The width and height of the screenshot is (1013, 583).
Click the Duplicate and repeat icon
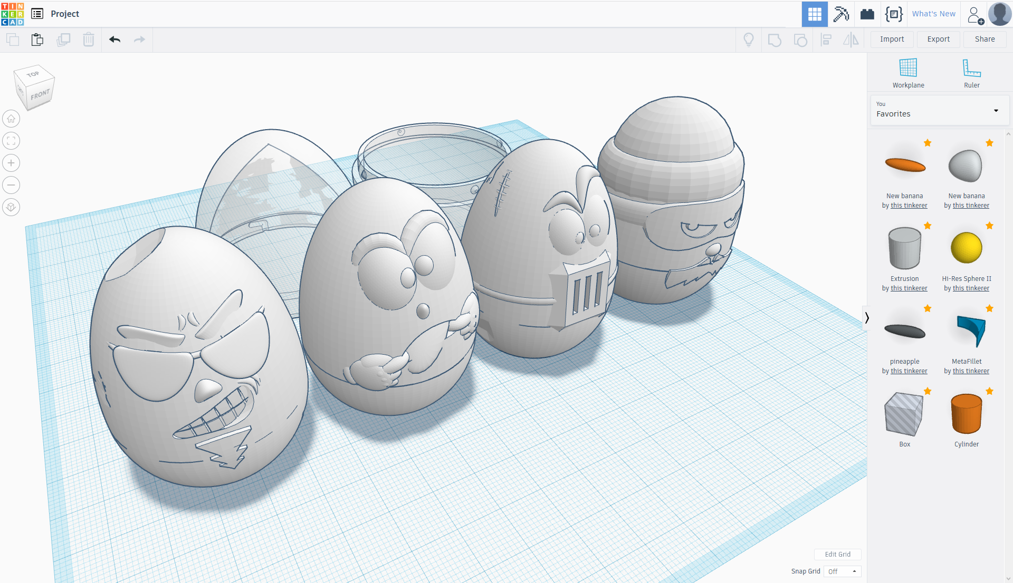click(63, 40)
